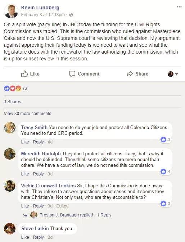Toggle Like on Steve Larkin's comment
Viewport: 185px width, 242px height.
point(25,237)
